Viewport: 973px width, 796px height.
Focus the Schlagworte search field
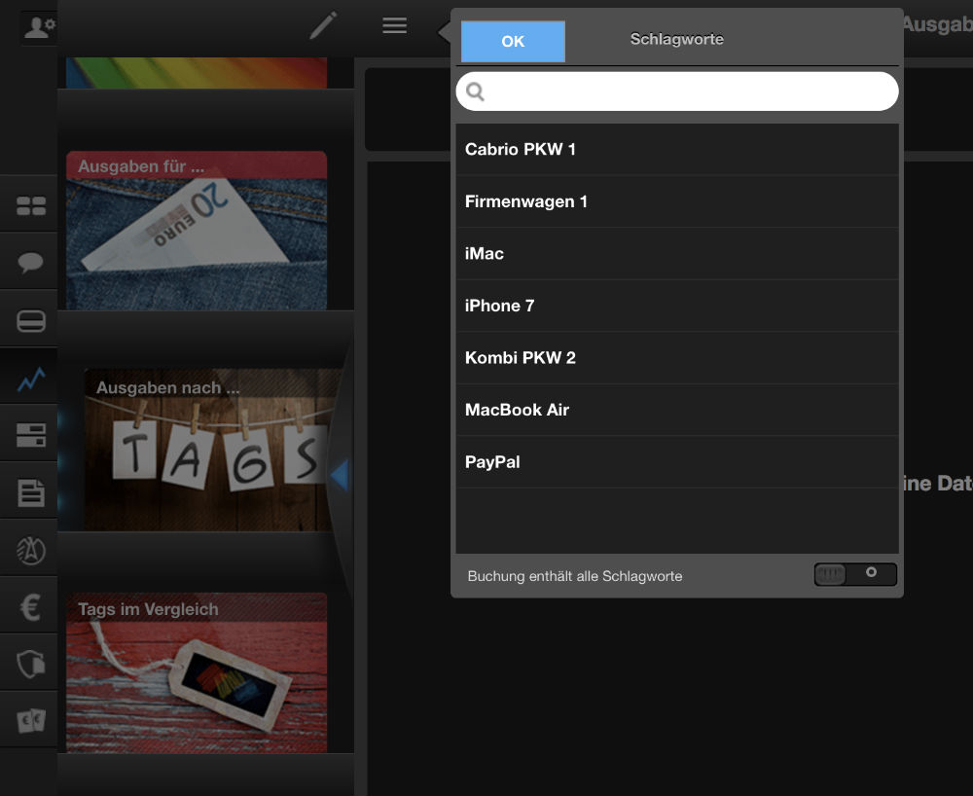(x=677, y=91)
